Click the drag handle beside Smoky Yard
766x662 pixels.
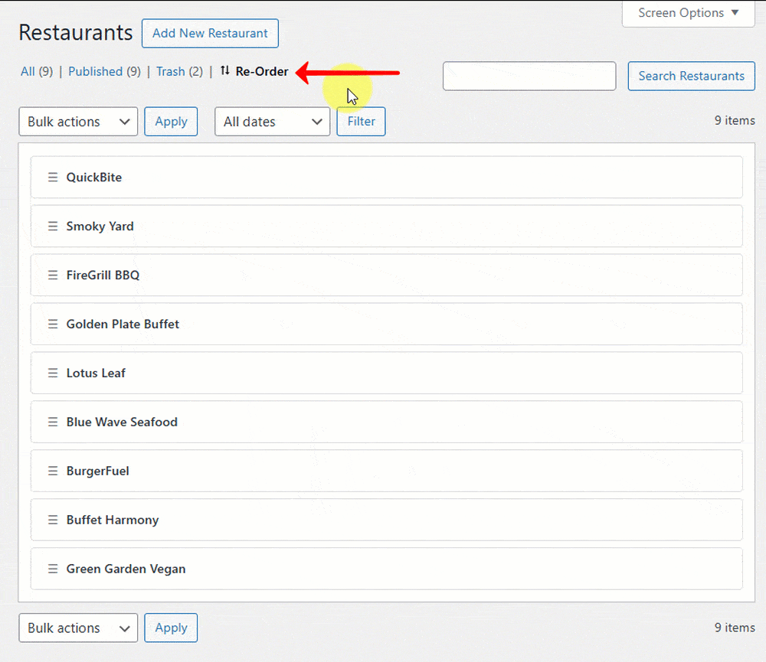click(52, 226)
